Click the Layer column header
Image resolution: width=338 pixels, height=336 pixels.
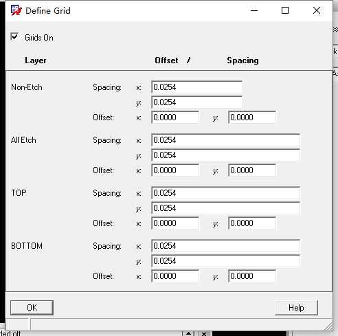click(x=36, y=60)
